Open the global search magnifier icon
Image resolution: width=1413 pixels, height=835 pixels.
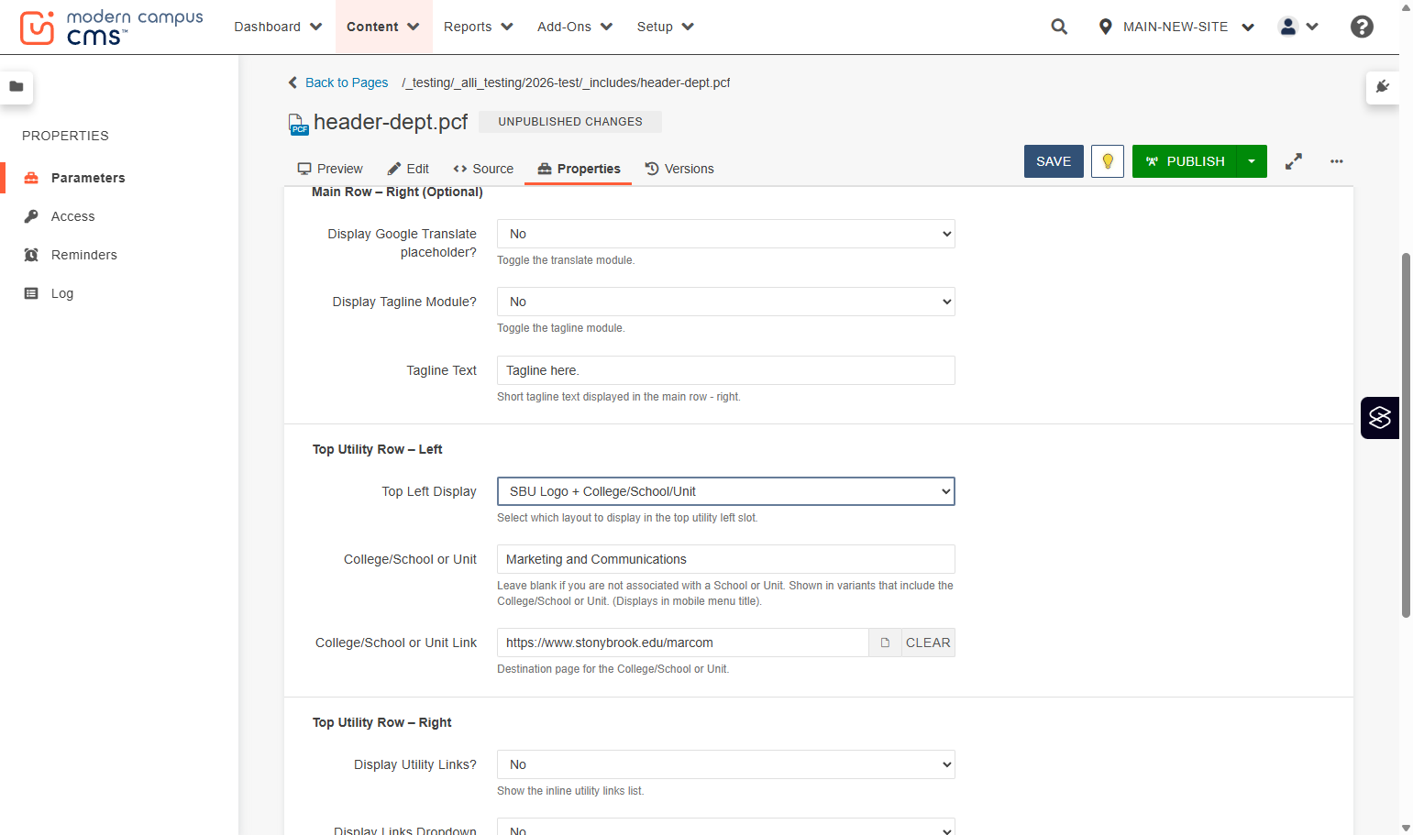point(1059,27)
